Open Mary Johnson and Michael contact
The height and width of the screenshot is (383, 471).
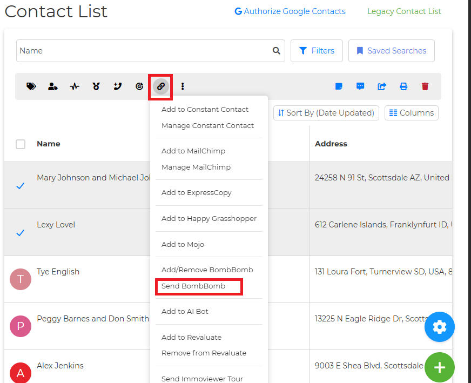[x=93, y=178]
